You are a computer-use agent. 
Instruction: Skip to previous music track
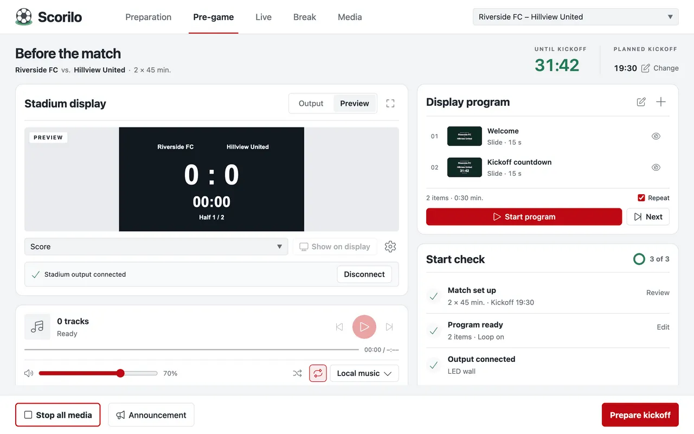click(x=339, y=327)
